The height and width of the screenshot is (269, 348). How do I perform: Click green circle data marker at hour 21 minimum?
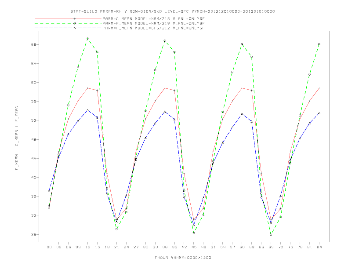(116, 229)
